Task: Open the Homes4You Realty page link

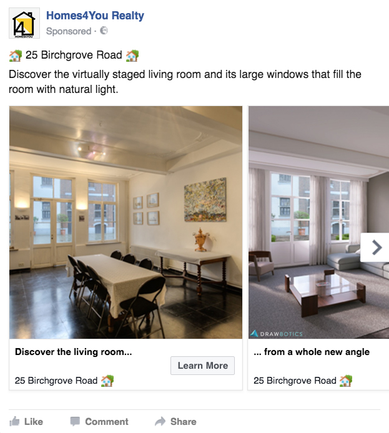Action: pos(95,16)
